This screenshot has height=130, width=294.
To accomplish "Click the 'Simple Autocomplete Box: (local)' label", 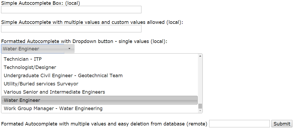I will click(x=41, y=3).
